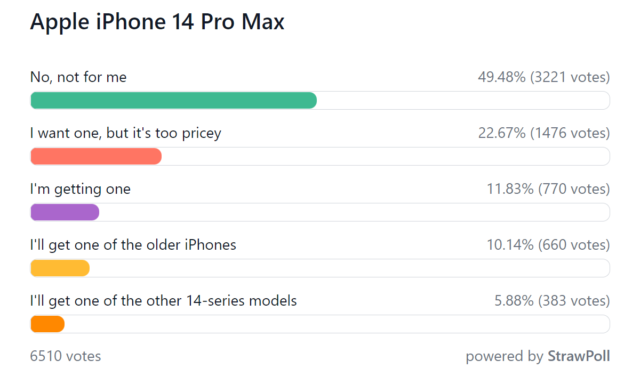
Task: Click the '6510 votes' total count
Action: pos(66,356)
